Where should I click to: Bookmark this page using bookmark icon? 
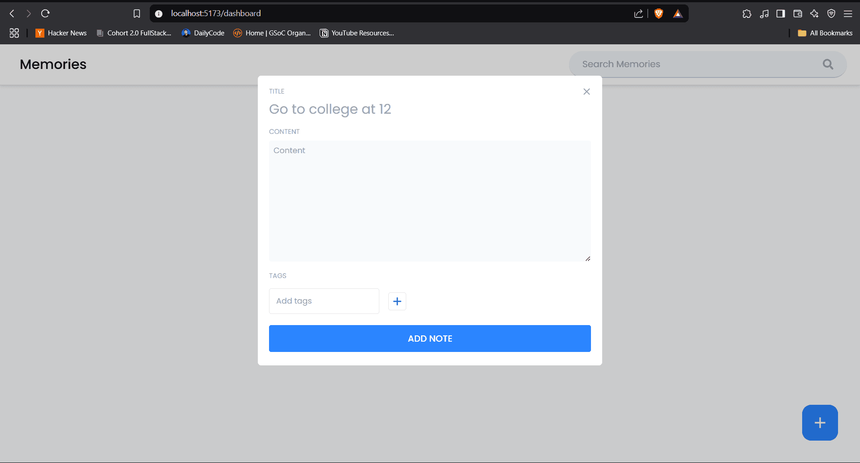(137, 13)
